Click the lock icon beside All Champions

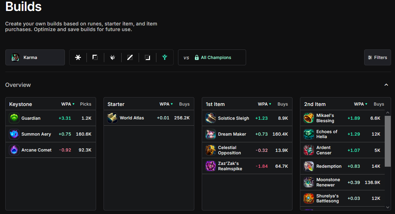click(197, 58)
